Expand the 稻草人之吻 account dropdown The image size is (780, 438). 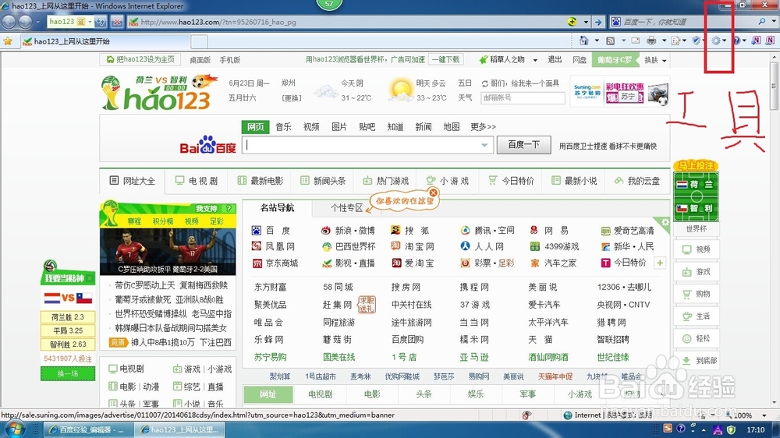tap(535, 60)
